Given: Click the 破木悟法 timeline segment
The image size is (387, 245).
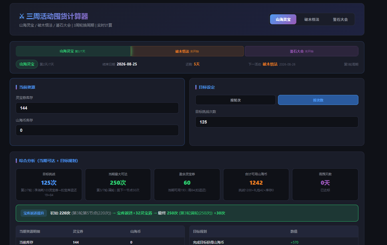Looking at the screenshot, I should click(187, 51).
